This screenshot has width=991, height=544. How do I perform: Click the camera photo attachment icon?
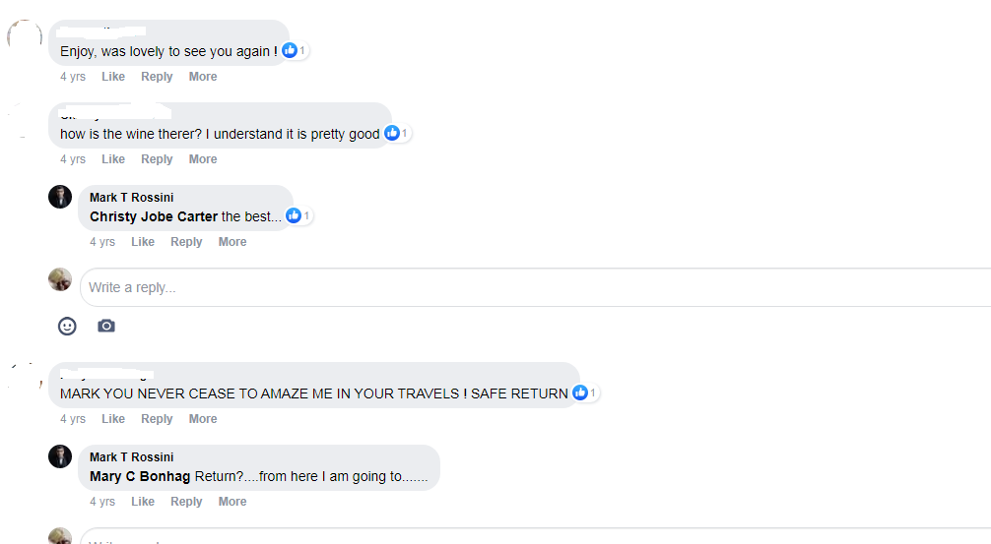click(x=106, y=326)
